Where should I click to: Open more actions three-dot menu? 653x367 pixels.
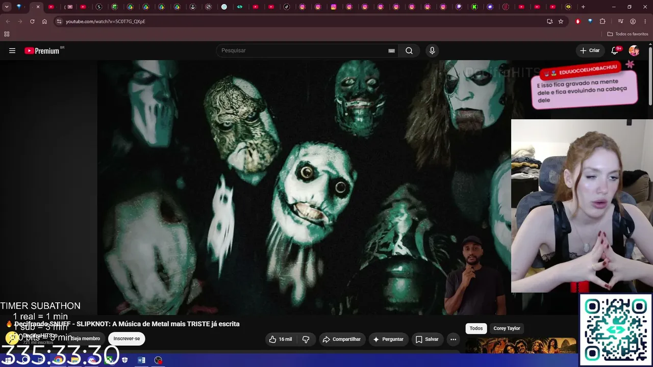point(453,339)
